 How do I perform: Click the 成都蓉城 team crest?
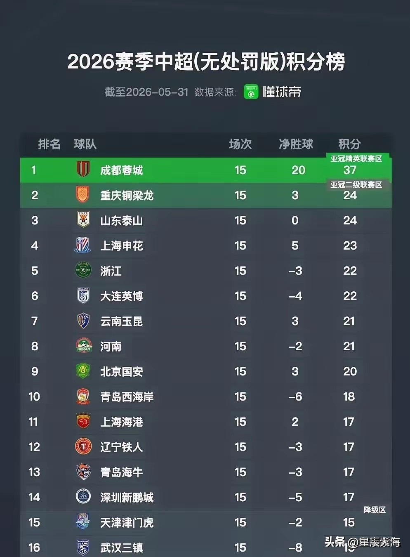(83, 170)
